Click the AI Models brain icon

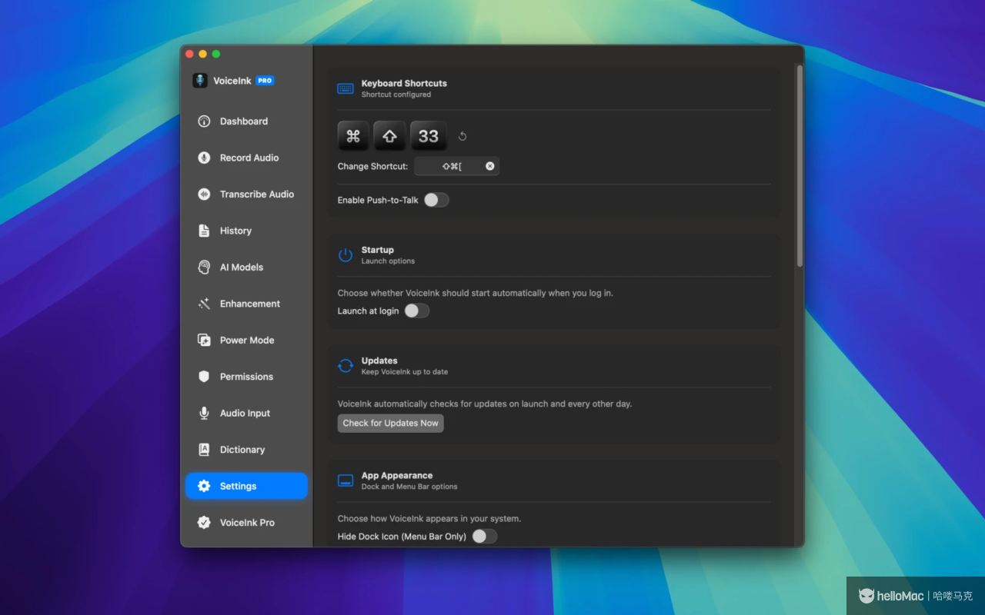pyautogui.click(x=204, y=268)
